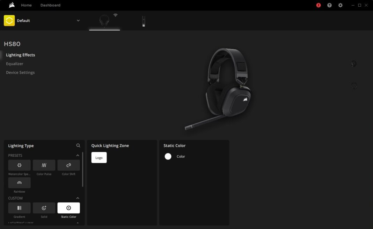Screen dimensions: 373x229
Task: Go to the Home tab
Action: (x=26, y=5)
